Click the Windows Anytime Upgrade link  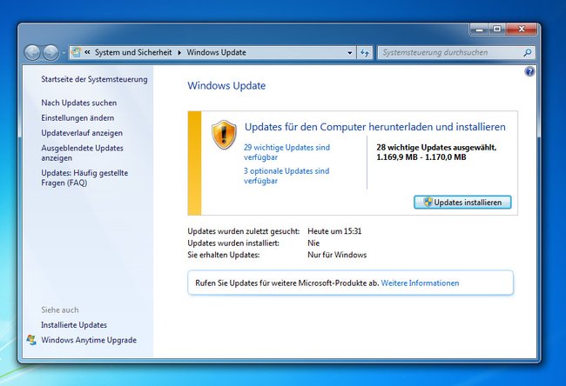(89, 340)
